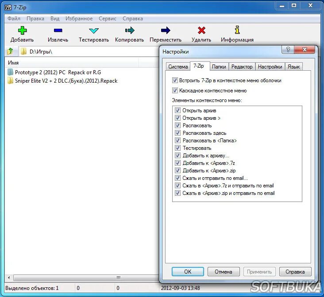Toggle Распаковать в <Папка> checkbox
324x297 pixels.
177,141
